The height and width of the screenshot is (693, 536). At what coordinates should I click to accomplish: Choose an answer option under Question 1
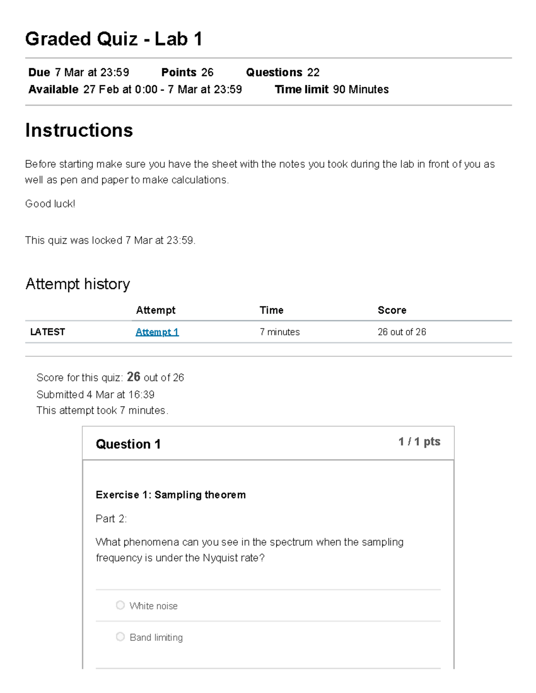pyautogui.click(x=120, y=605)
